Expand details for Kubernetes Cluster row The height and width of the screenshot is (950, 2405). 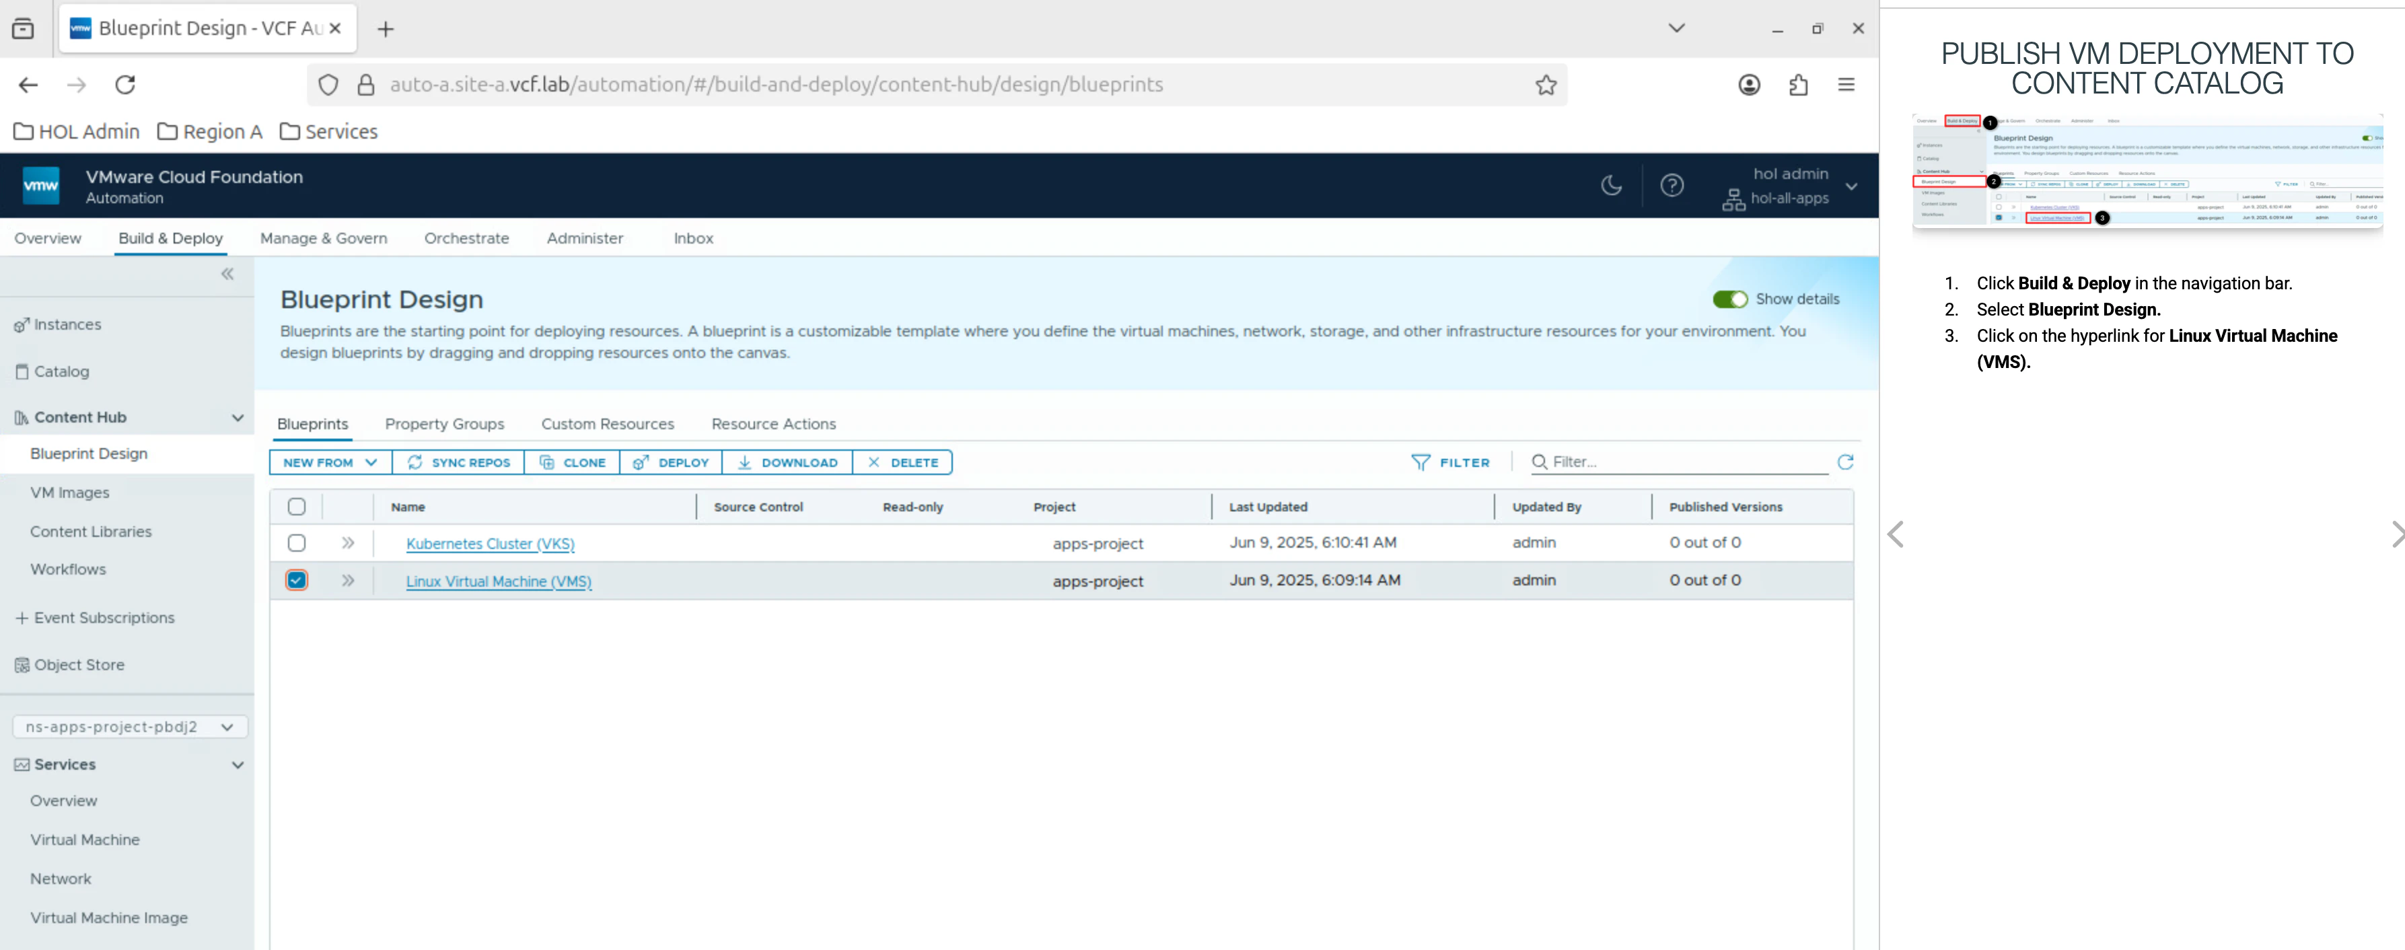349,543
